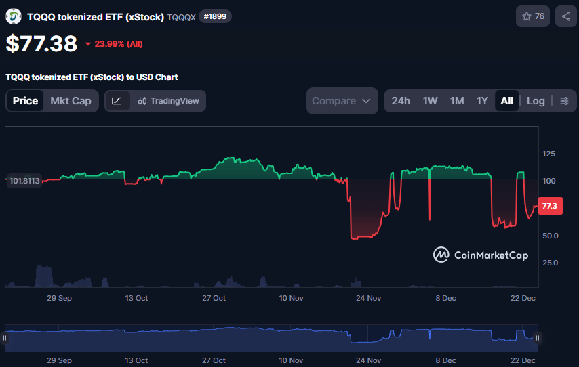Screen dimensions: 579x367
Task: Switch chart to Price view
Action: coord(26,101)
